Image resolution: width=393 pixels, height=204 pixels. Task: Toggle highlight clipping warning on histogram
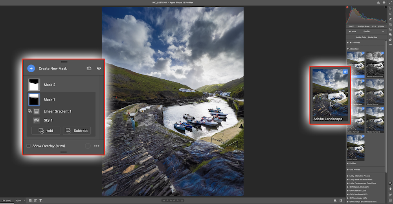(386, 7)
